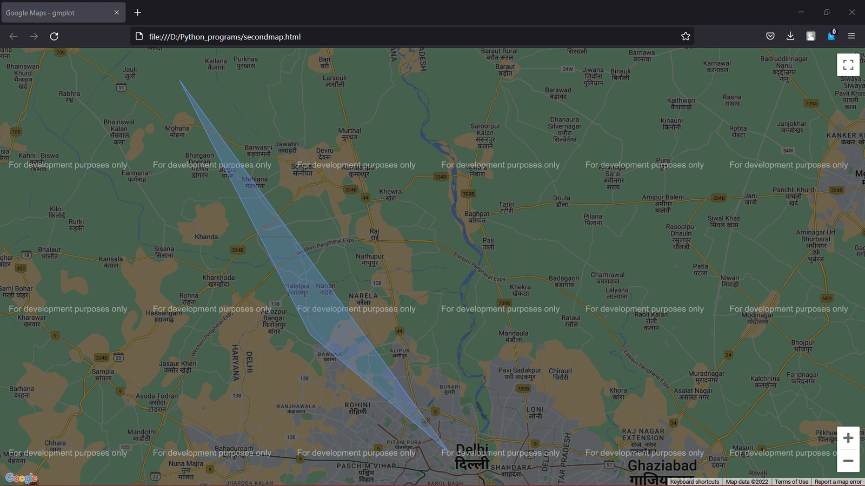Click the Delhi city label
Screen dimensions: 865x486
pos(472,456)
